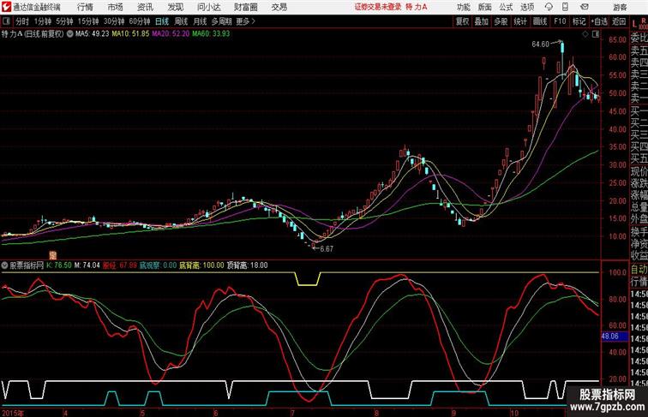The image size is (648, 417).
Task: Open the 公式 menu
Action: click(506, 7)
